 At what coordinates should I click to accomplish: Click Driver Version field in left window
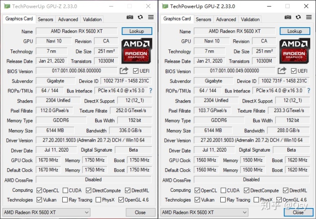pyautogui.click(x=94, y=140)
